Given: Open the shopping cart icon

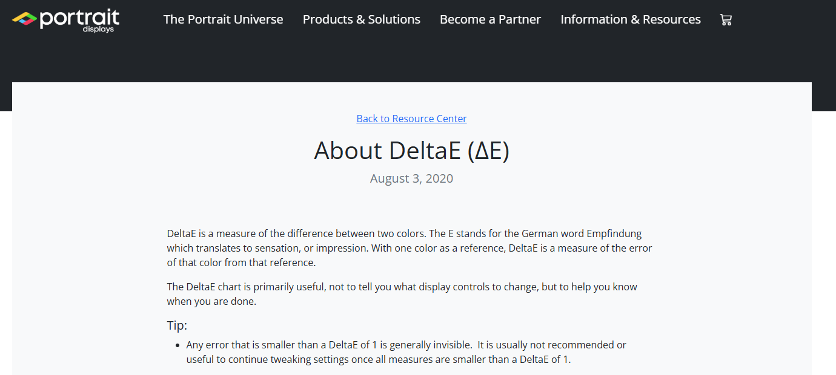Looking at the screenshot, I should [726, 19].
